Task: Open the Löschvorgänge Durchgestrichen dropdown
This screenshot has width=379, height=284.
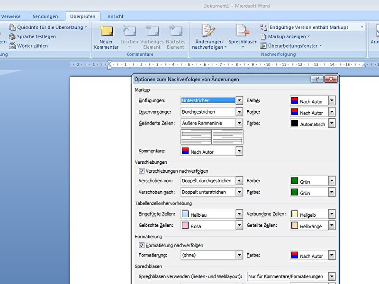Action: click(x=239, y=112)
